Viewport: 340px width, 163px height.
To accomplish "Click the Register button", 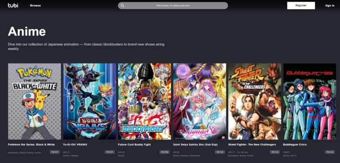I will tap(301, 6).
